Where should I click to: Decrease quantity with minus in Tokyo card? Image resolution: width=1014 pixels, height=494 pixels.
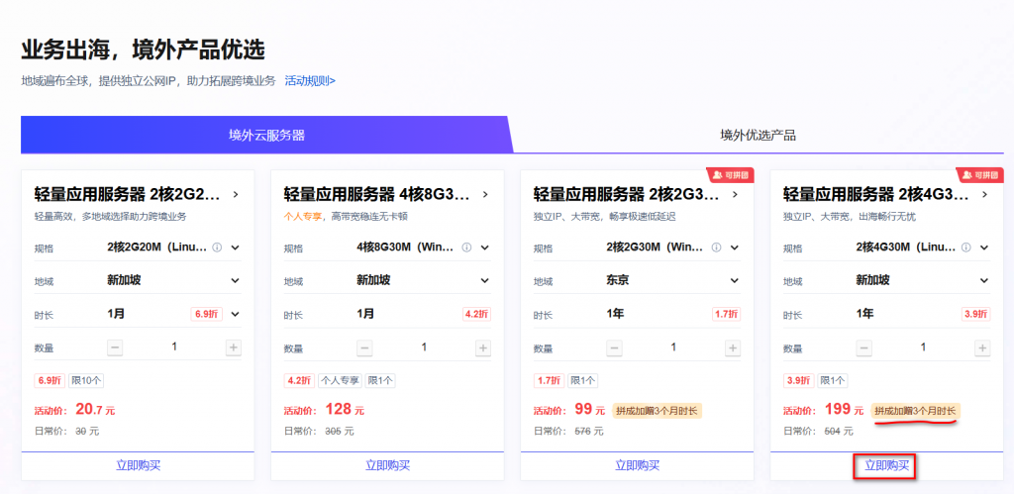pos(614,347)
